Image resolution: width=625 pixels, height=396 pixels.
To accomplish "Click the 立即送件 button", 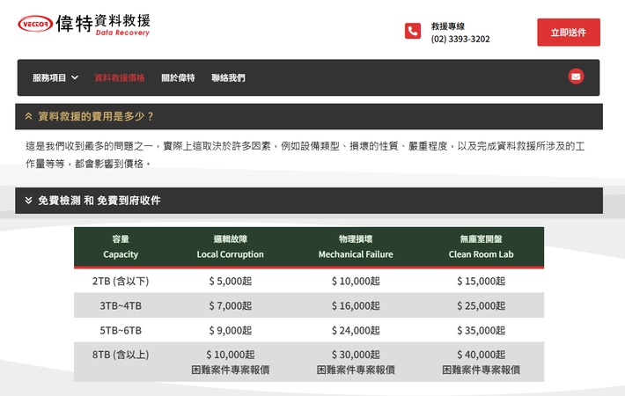I will point(569,33).
